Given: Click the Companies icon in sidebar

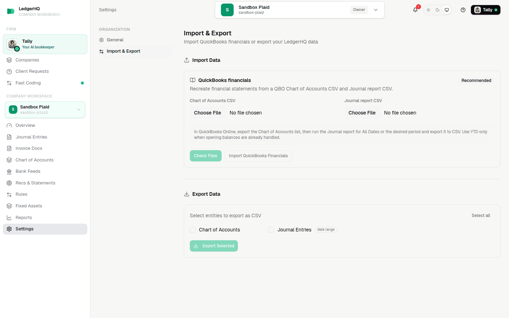Looking at the screenshot, I should [x=9, y=60].
